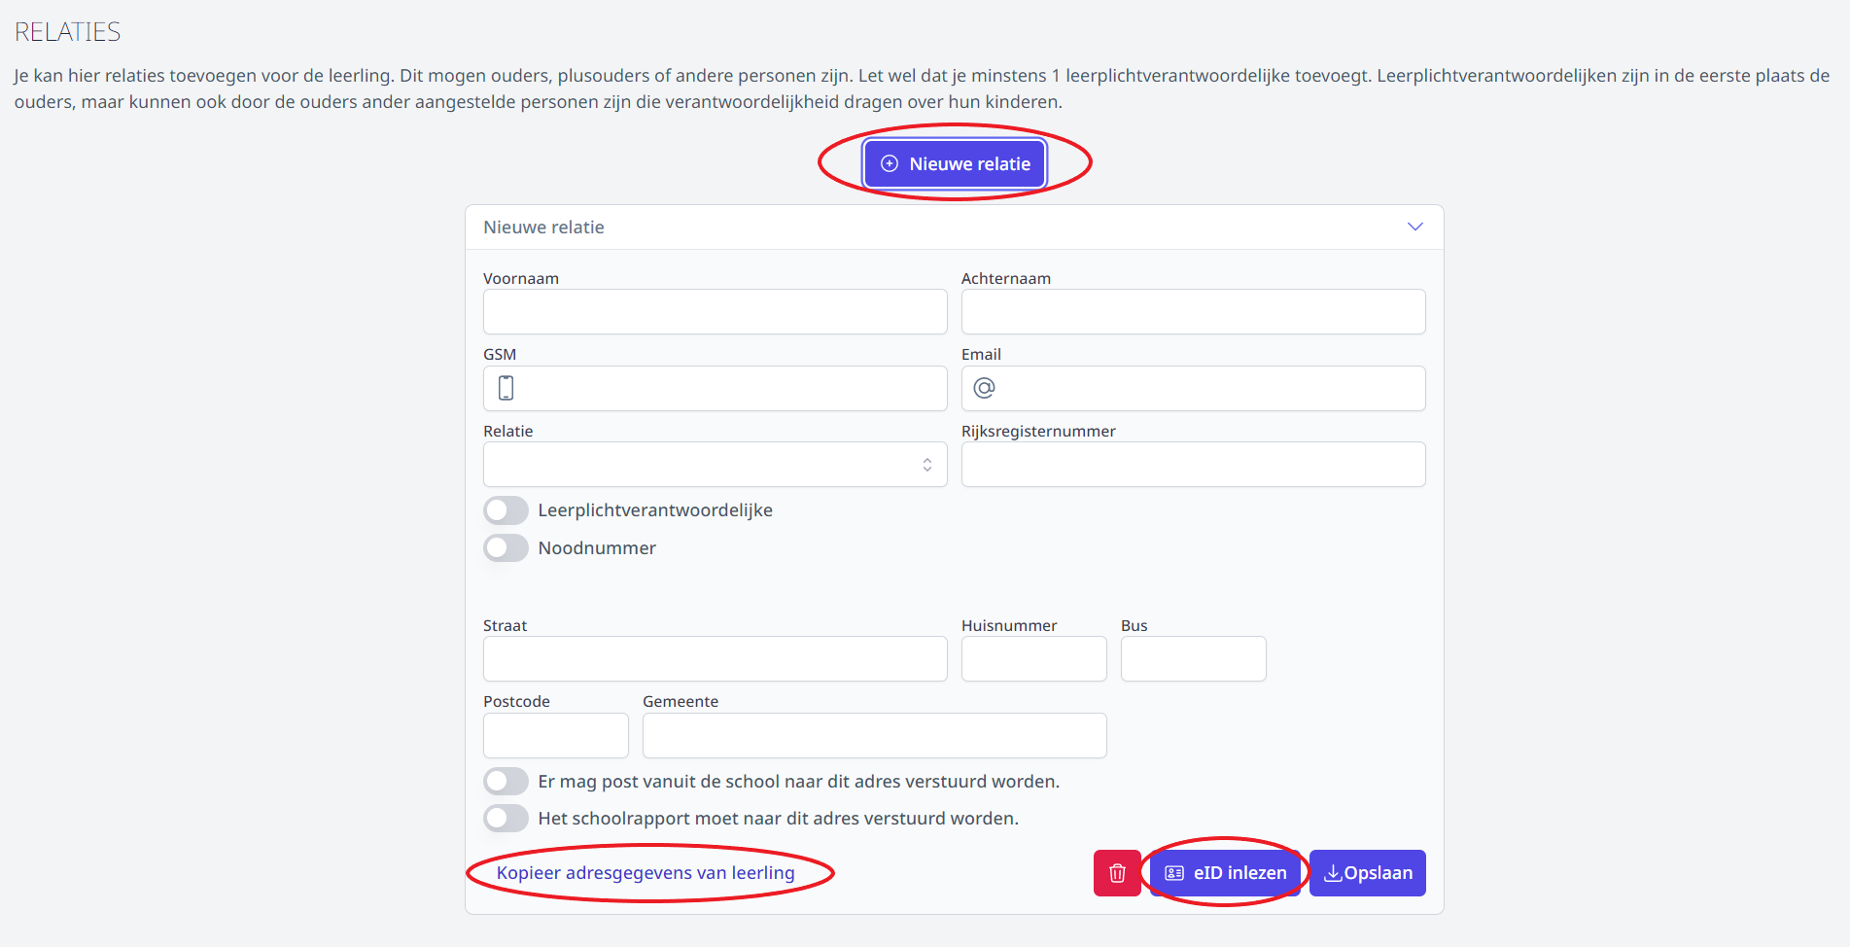Focus the Voornaam input field
Screen dimensions: 1850x947
[716, 312]
